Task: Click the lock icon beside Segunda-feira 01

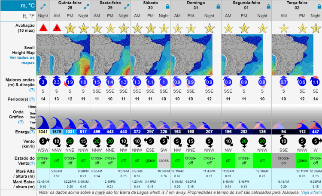Action: (x=268, y=6)
